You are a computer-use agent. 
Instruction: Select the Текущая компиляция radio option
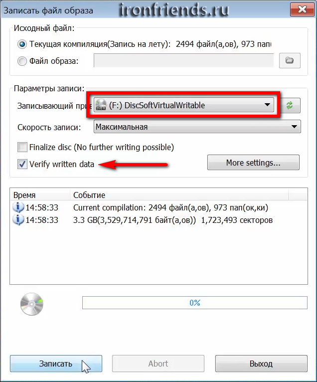(22, 44)
